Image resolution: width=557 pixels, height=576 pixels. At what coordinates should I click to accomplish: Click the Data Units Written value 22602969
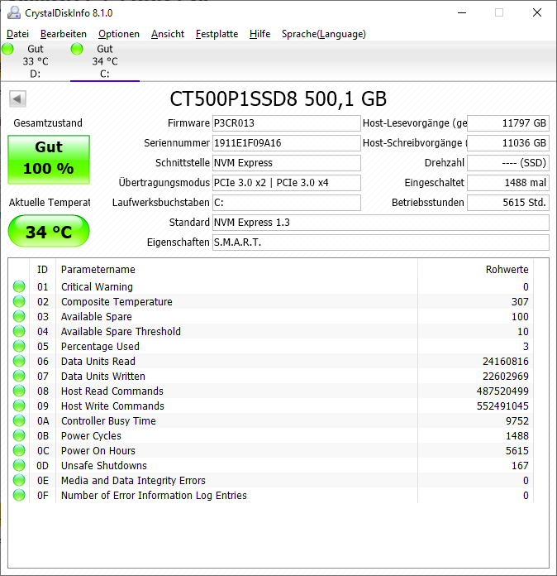point(505,376)
